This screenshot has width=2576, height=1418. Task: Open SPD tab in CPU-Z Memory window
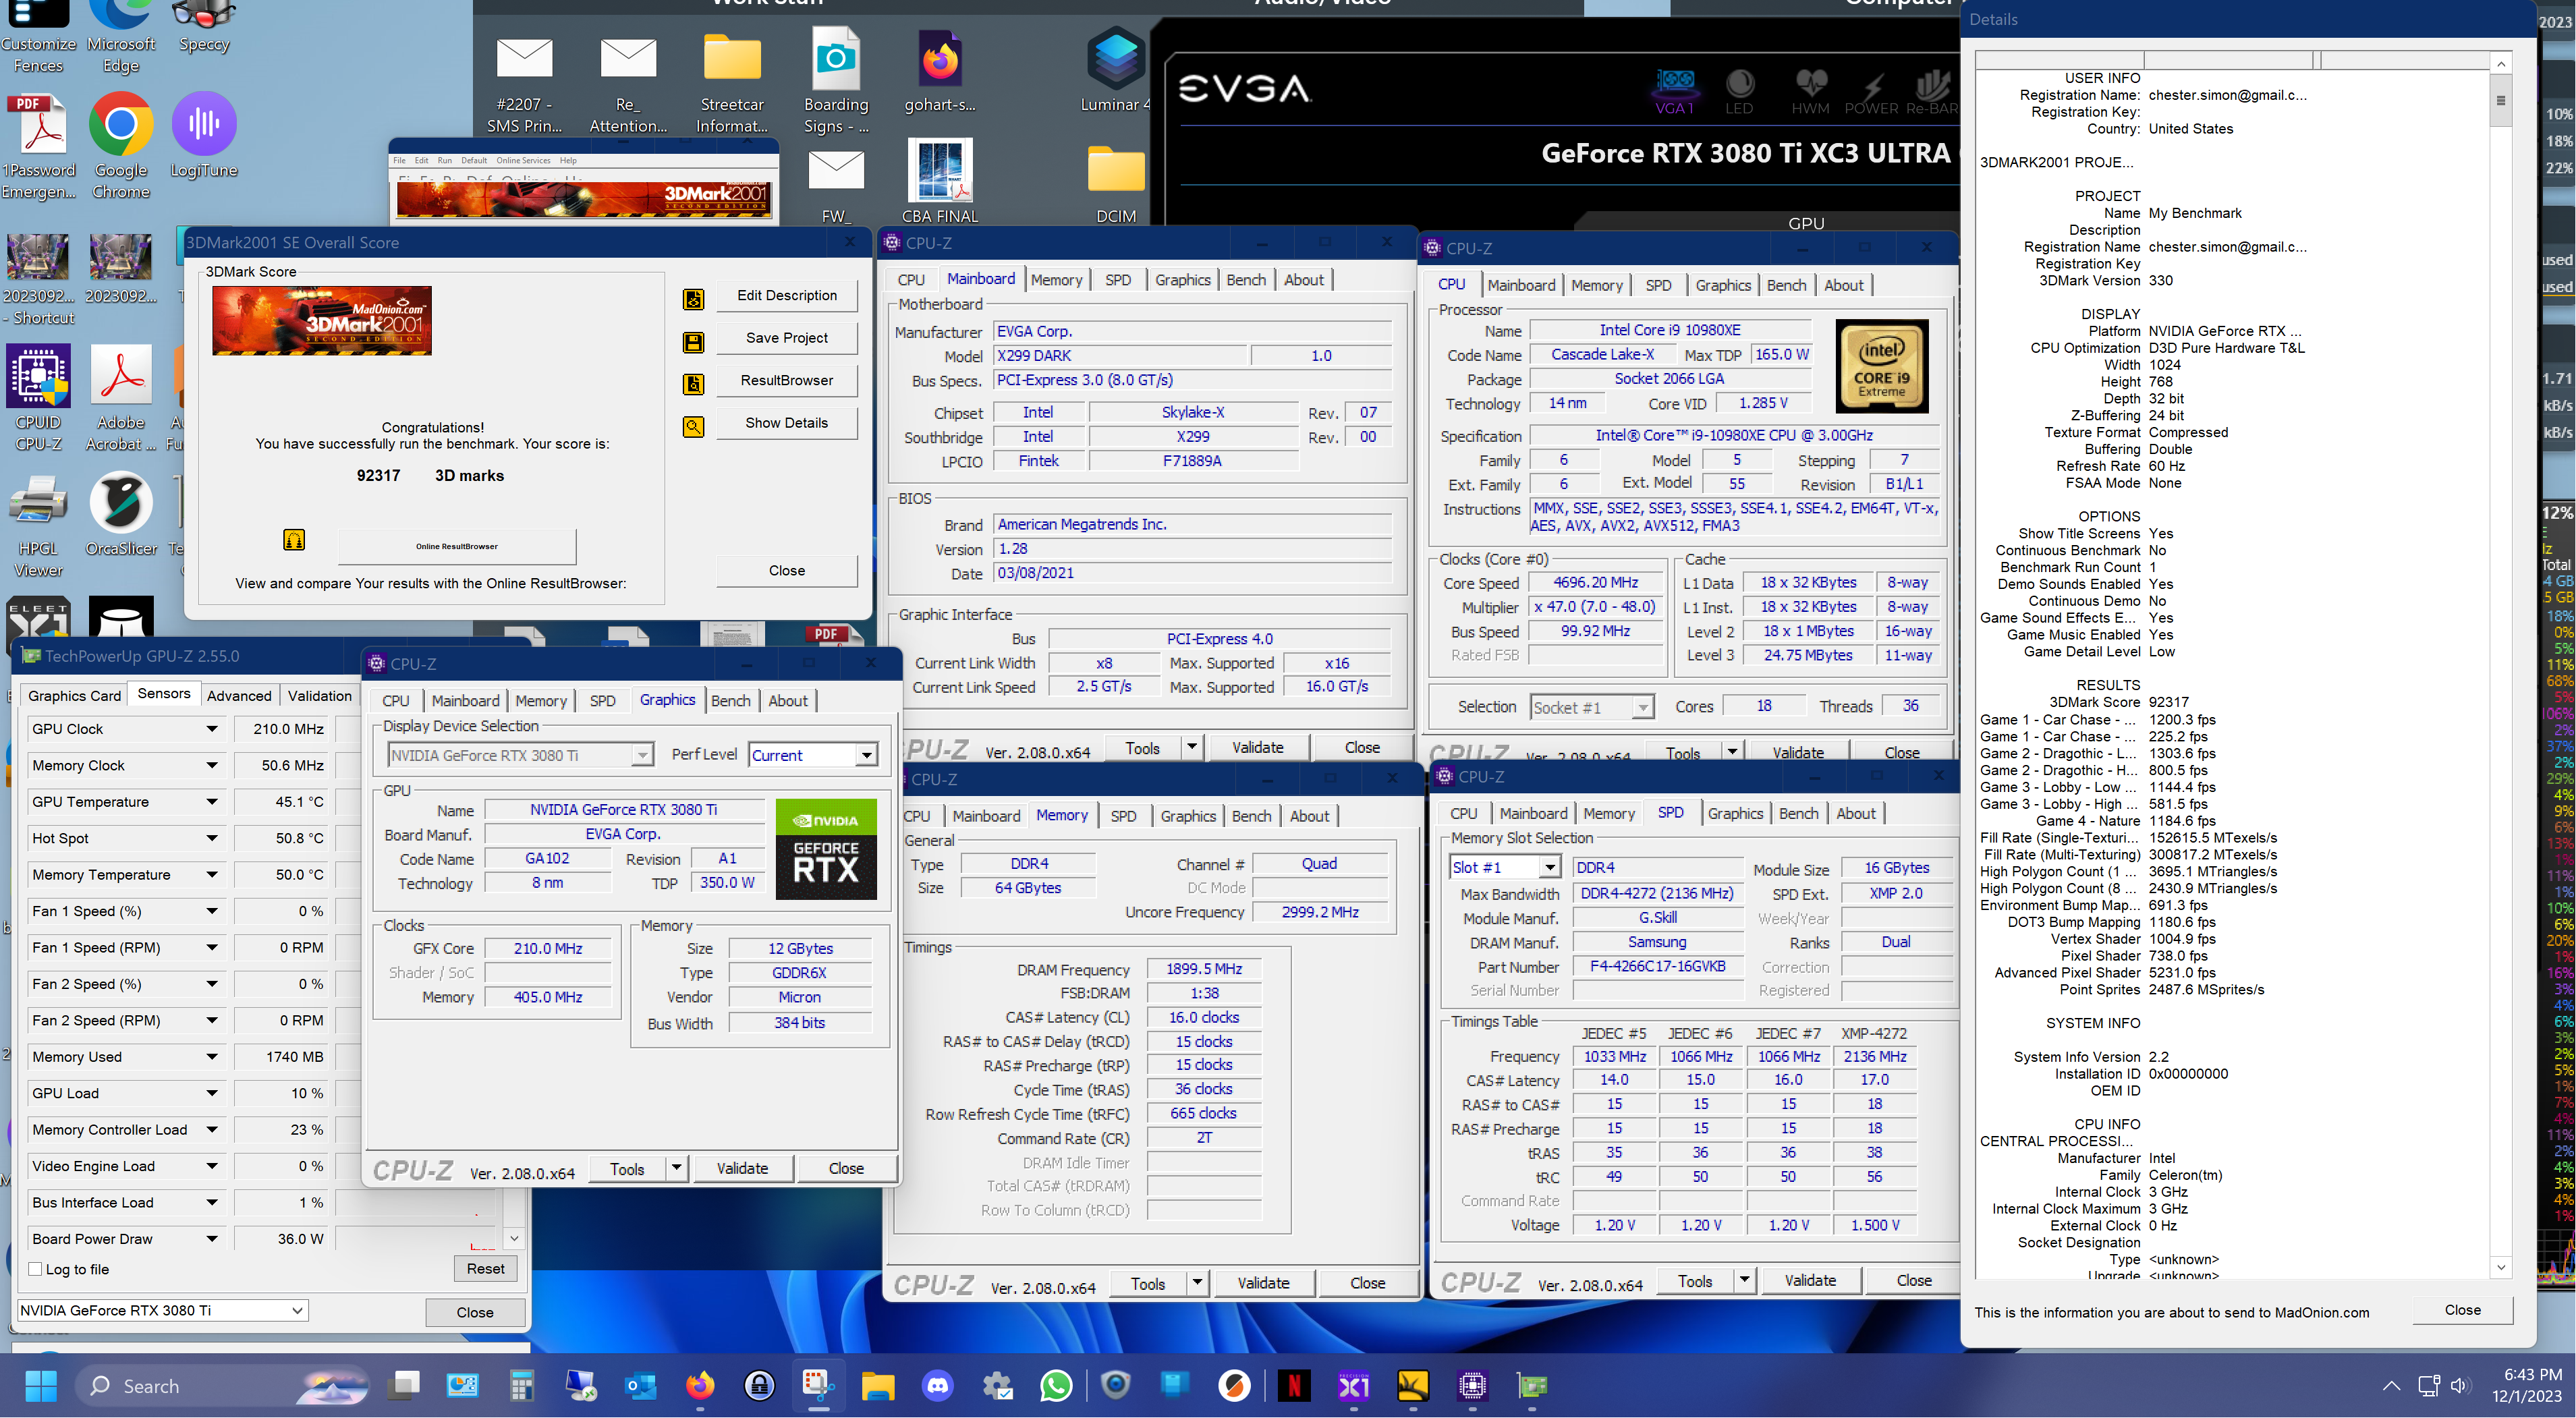point(1123,816)
